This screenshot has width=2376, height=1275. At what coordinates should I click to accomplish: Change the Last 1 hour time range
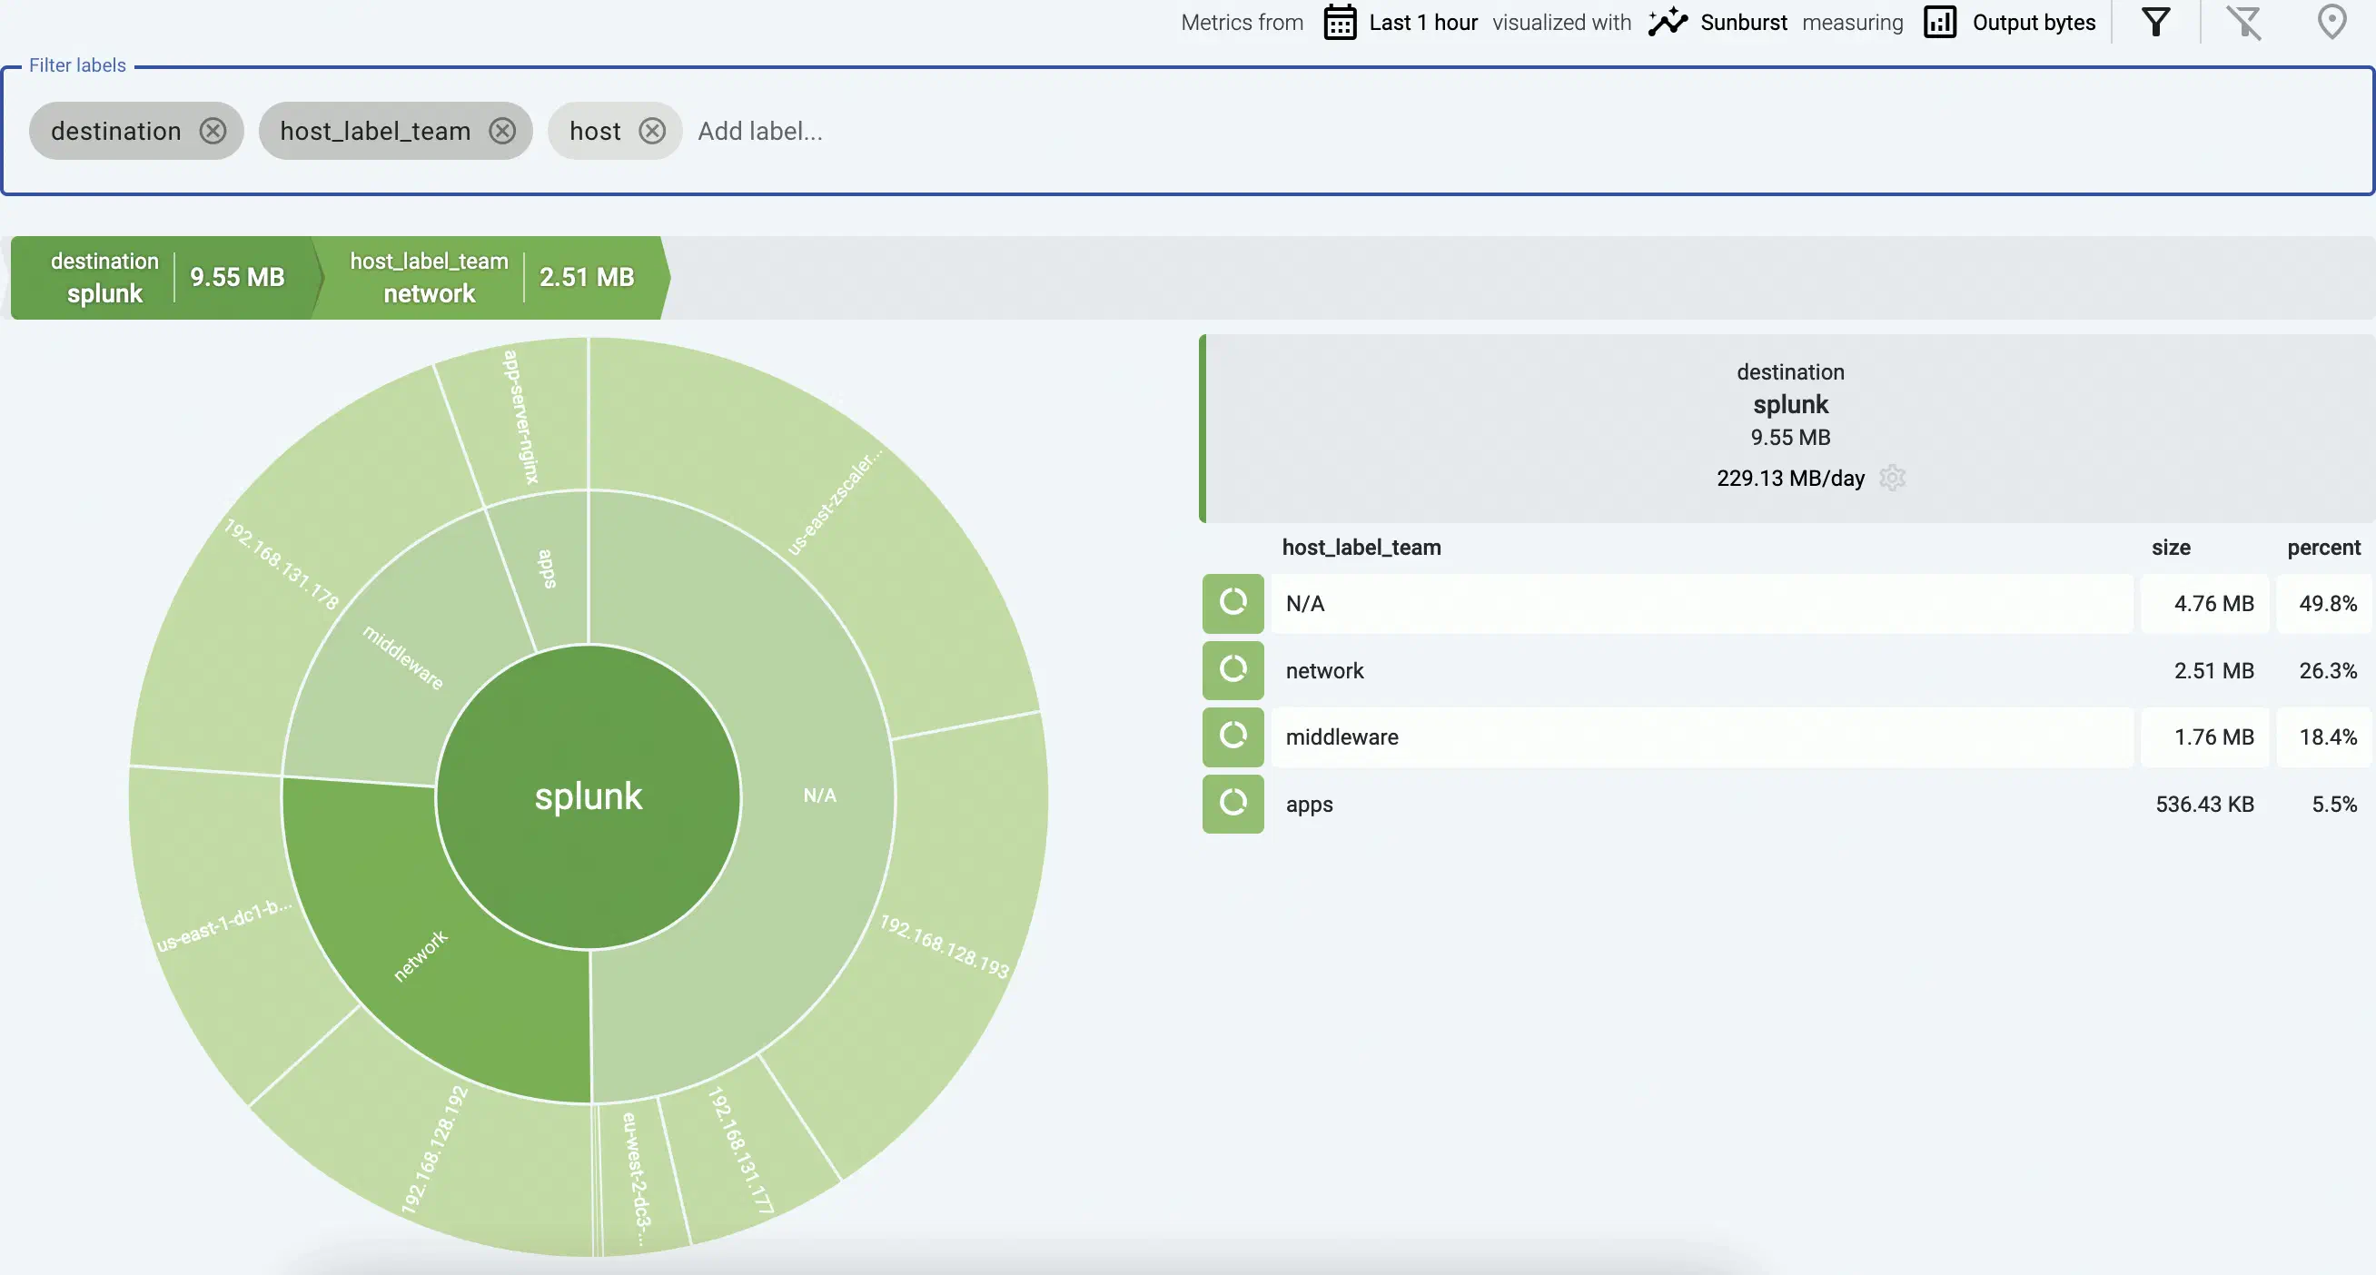(1423, 22)
